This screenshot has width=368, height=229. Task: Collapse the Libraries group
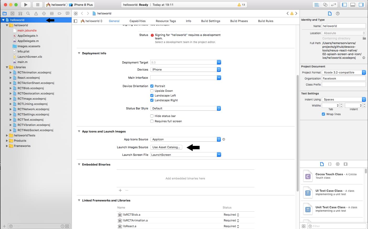(7, 67)
